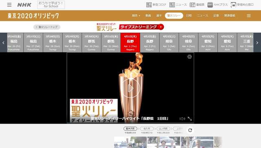The width and height of the screenshot is (261, 148).
Task: Open the 番組表 program guide icon
Action: 197,5
